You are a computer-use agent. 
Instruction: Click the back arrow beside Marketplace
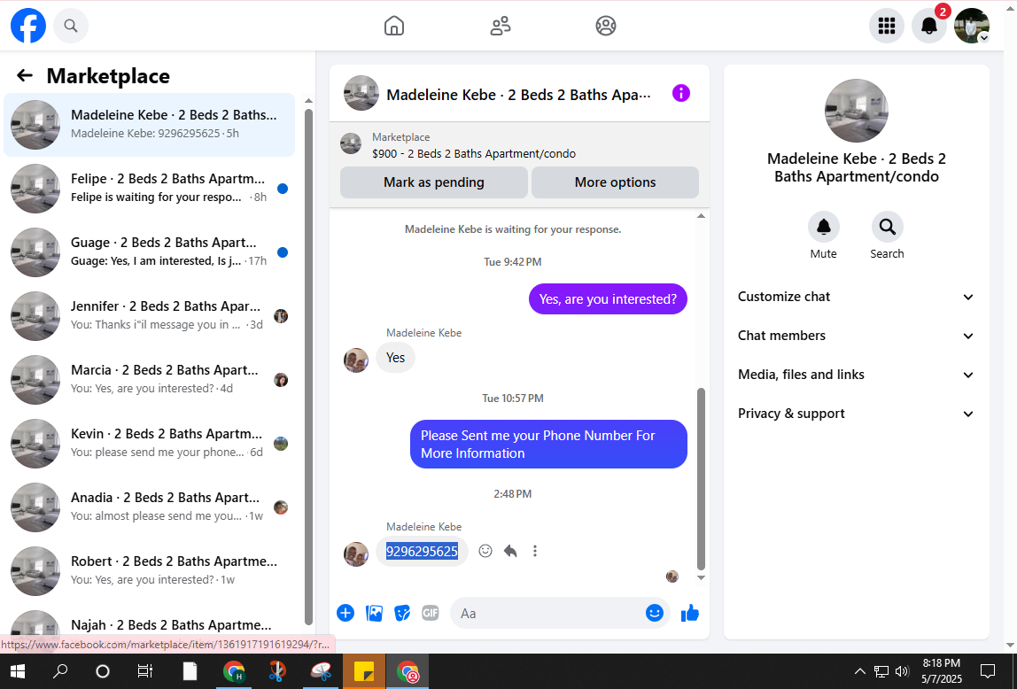25,76
